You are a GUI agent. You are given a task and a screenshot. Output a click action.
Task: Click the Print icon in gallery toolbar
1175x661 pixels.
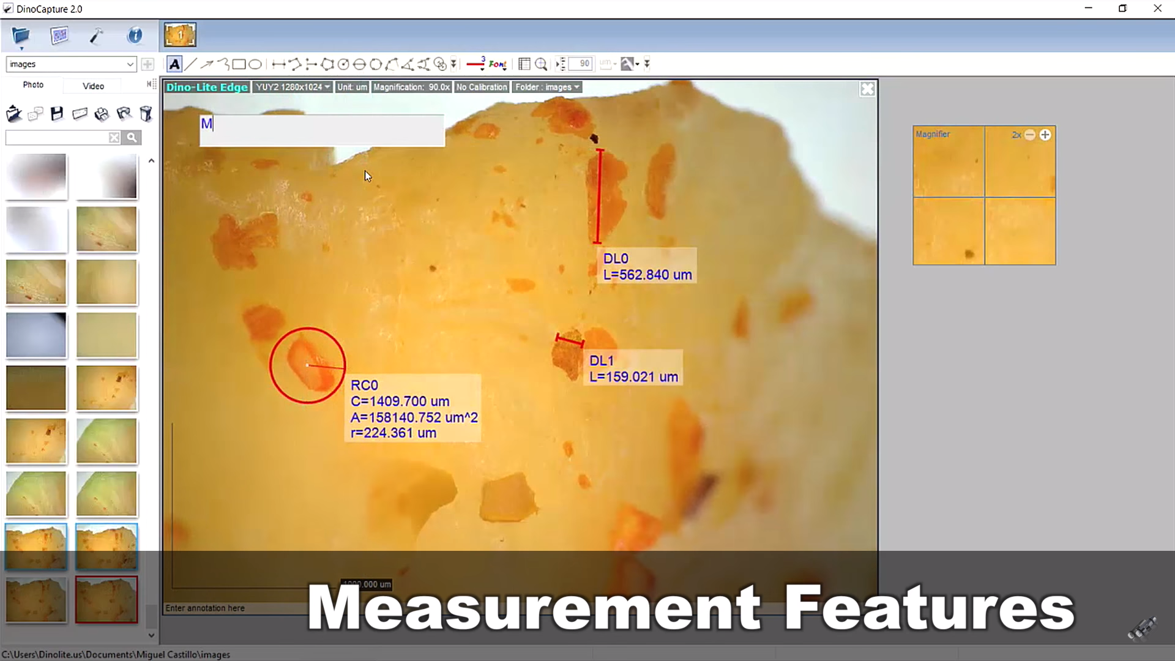[x=102, y=114]
